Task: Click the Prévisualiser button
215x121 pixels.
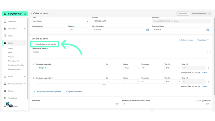Action: [x=183, y=13]
